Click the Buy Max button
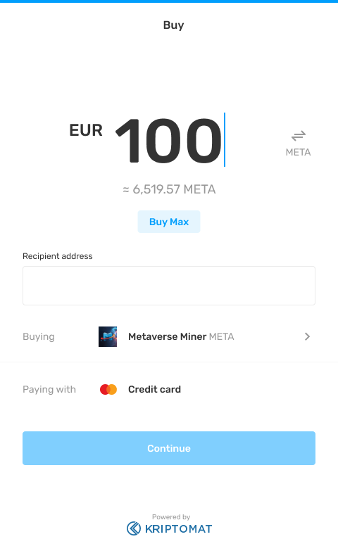 [x=169, y=222]
